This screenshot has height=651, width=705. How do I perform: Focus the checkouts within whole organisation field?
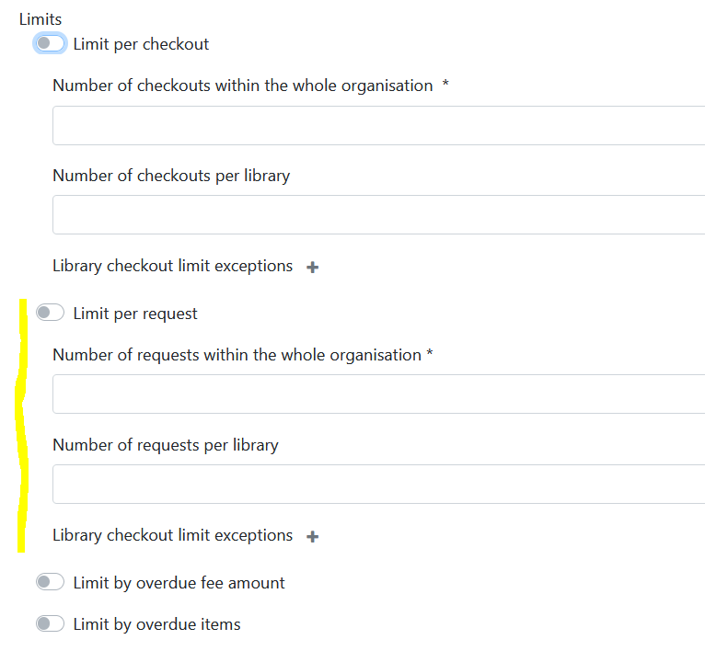tap(377, 125)
